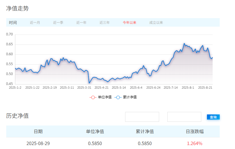Focus the second date input next to 查询
The height and width of the screenshot is (149, 235).
click(x=184, y=117)
